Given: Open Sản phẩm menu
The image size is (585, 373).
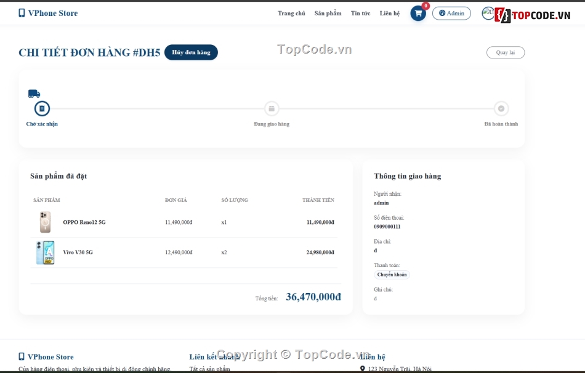Looking at the screenshot, I should click(328, 14).
